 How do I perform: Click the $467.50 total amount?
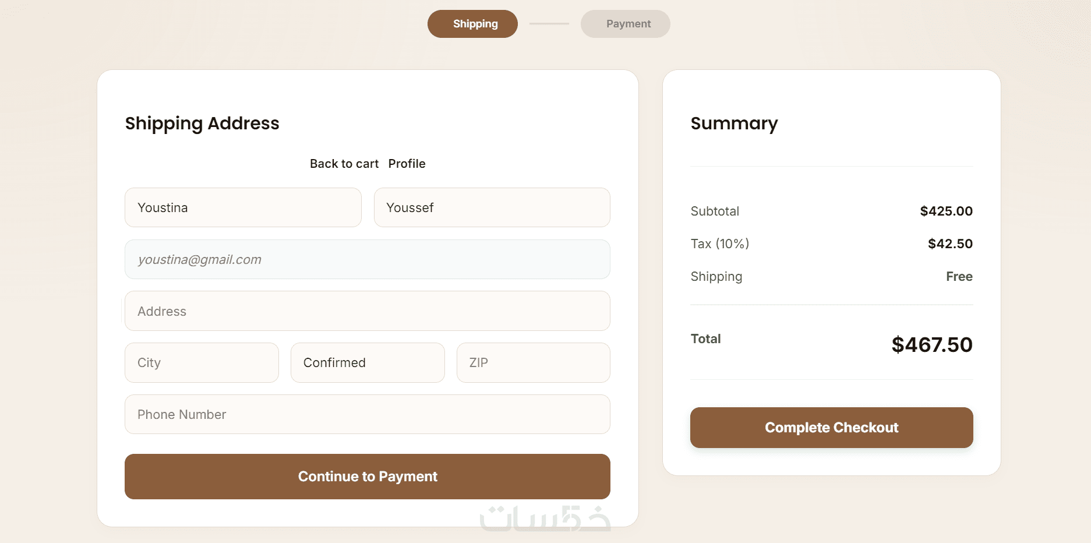932,345
